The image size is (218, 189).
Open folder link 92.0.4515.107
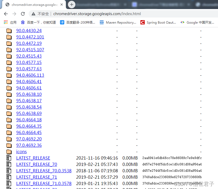pyautogui.click(x=30, y=50)
